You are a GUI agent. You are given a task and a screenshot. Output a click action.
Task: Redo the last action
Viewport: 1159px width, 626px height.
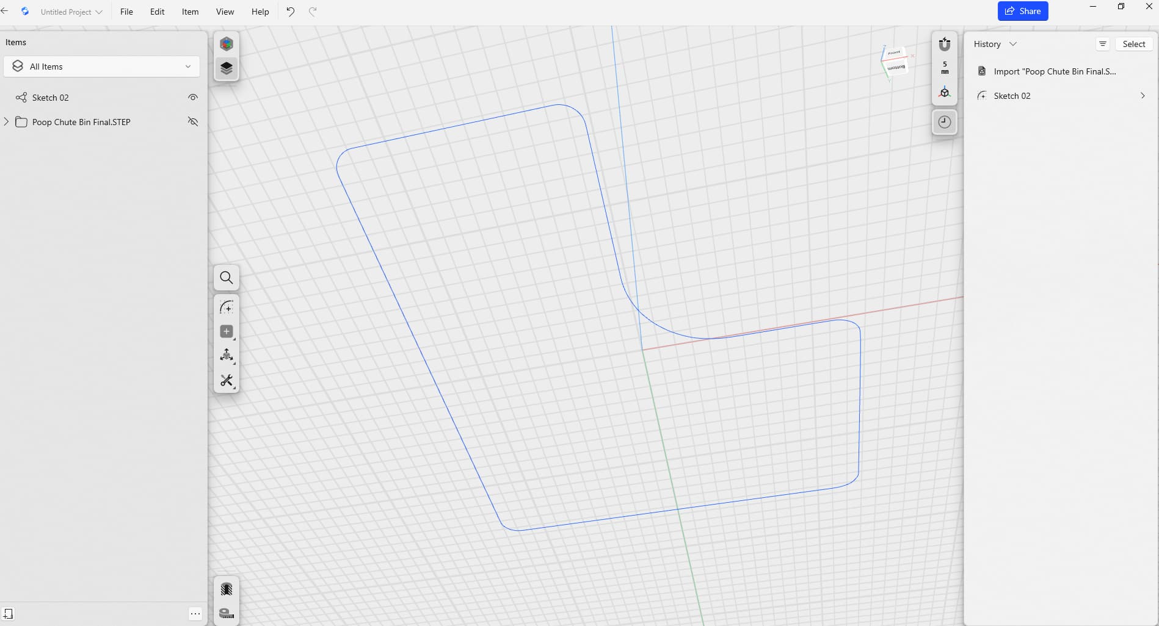click(x=313, y=12)
